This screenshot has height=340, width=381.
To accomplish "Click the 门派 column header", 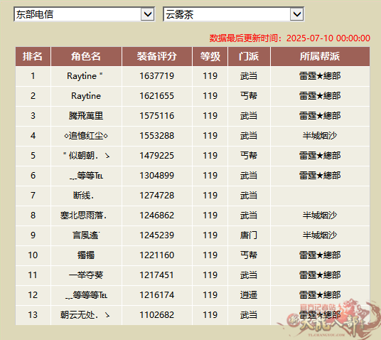I will pyautogui.click(x=249, y=56).
